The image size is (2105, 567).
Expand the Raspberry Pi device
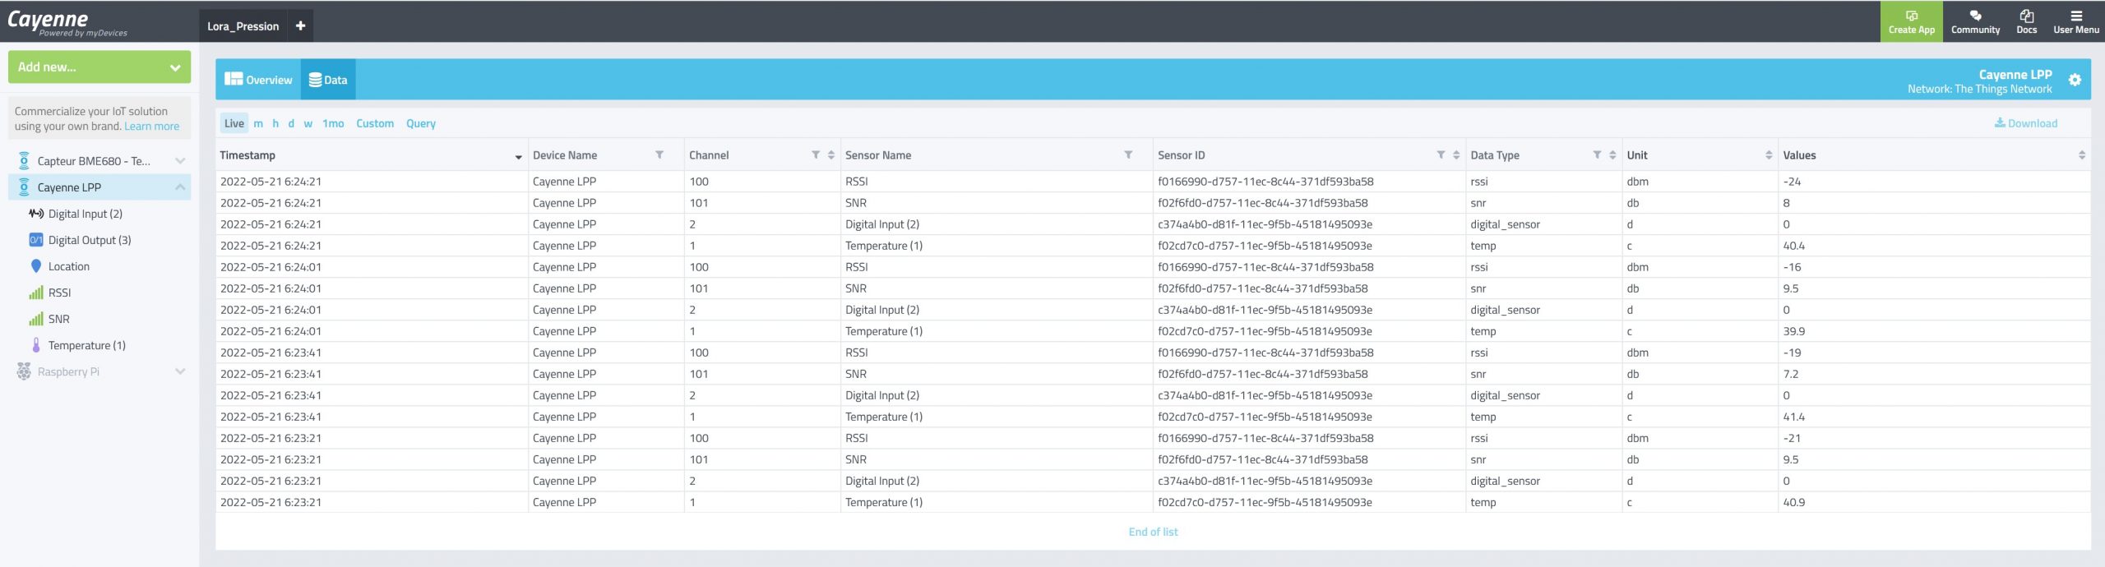point(180,371)
